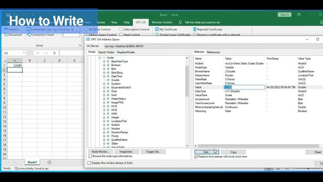The image size is (323, 182).
Task: Open the Name Box dropdown arrow
Action: (24, 53)
